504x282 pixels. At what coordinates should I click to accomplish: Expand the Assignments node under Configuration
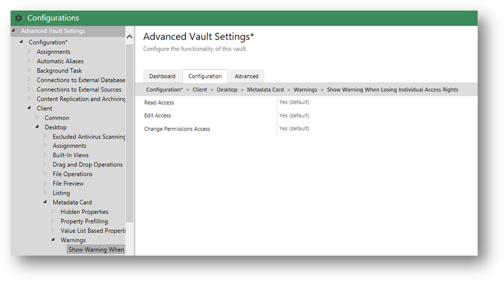pos(29,51)
